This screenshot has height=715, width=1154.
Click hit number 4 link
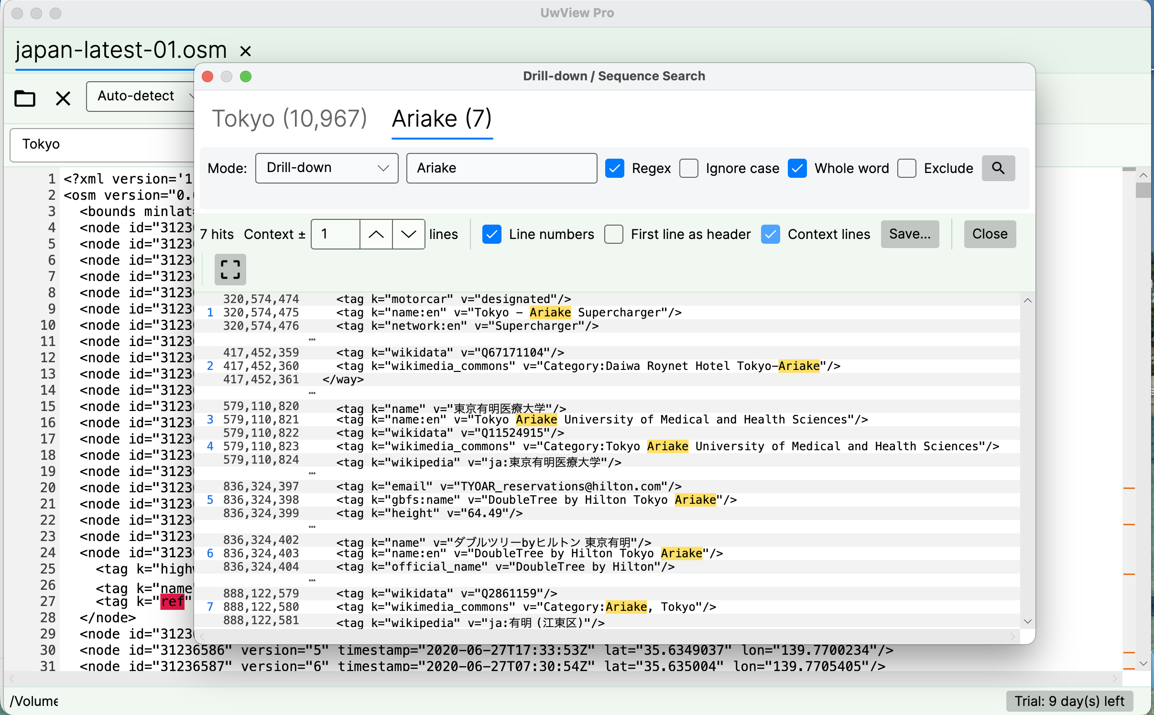[x=210, y=446]
